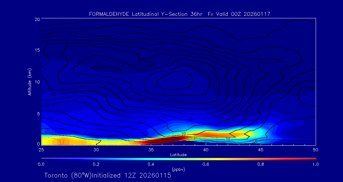Select the 0.8 colorbar value label
The height and width of the screenshot is (182, 343).
[261, 164]
